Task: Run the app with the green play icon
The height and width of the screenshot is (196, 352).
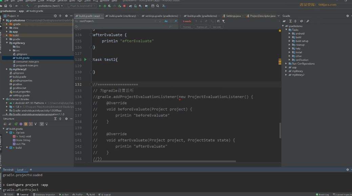Action: tap(100, 6)
